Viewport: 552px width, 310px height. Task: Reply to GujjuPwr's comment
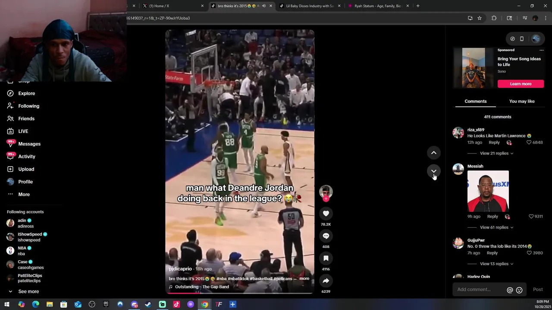pos(492,253)
